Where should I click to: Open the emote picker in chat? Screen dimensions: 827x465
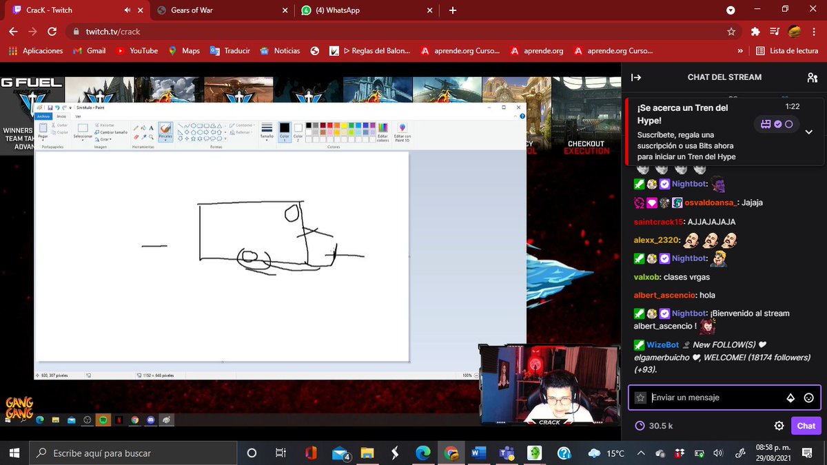click(809, 397)
